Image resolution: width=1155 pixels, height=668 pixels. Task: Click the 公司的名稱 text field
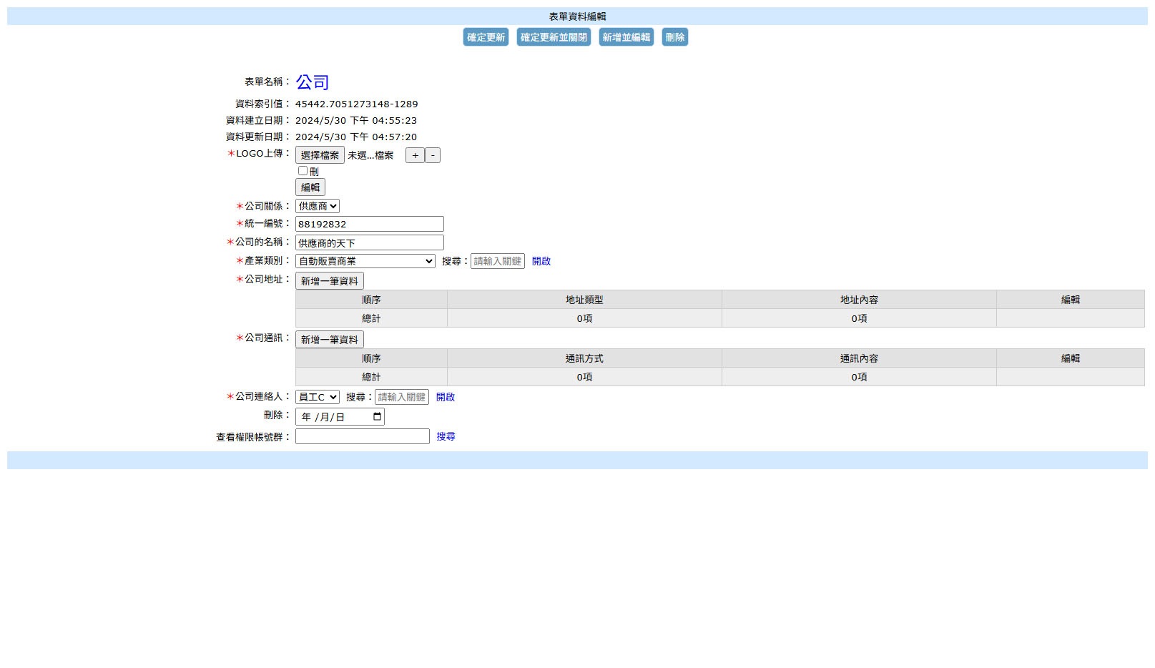[x=370, y=242]
